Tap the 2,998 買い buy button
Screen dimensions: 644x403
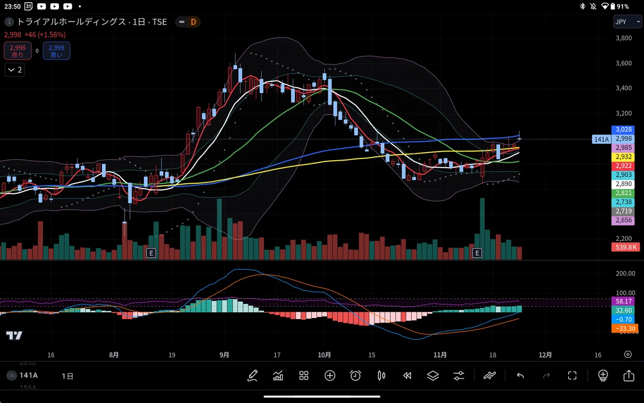[56, 51]
